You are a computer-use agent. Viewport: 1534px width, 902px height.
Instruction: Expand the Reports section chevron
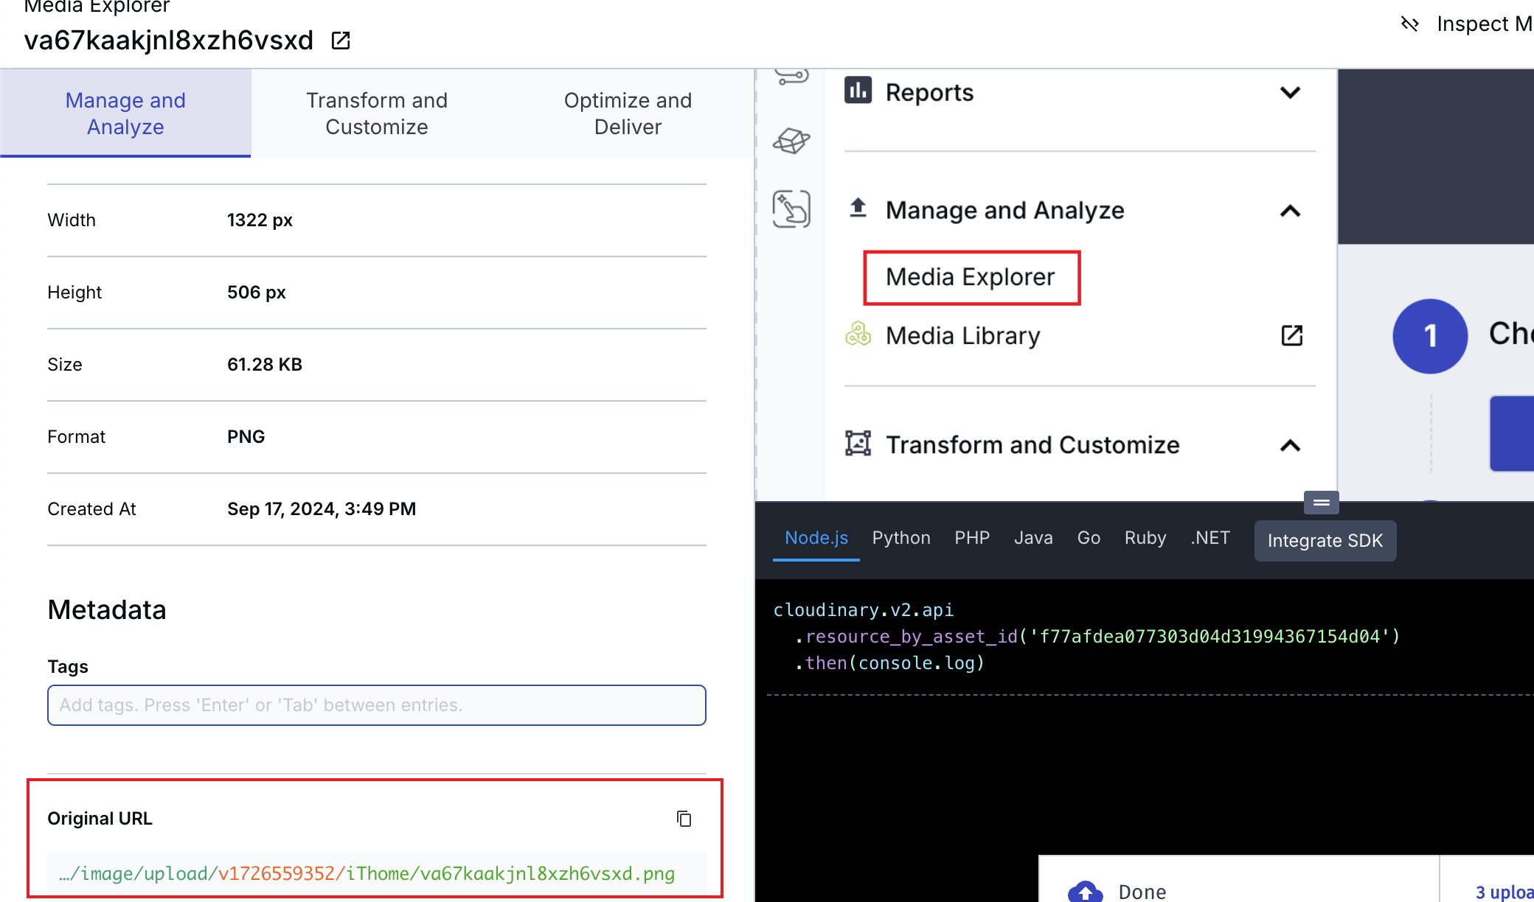click(1290, 93)
